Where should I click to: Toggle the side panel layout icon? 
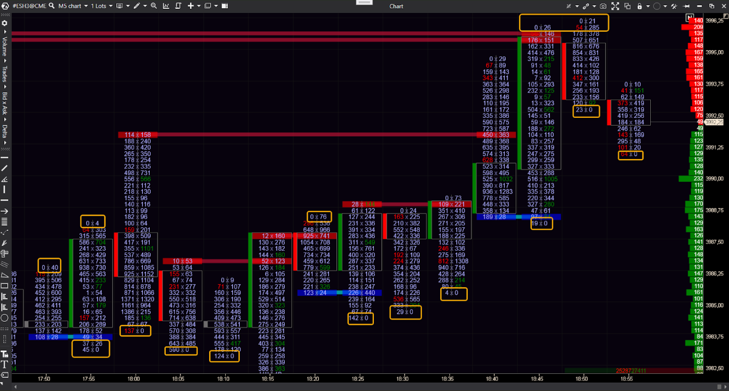click(x=225, y=6)
